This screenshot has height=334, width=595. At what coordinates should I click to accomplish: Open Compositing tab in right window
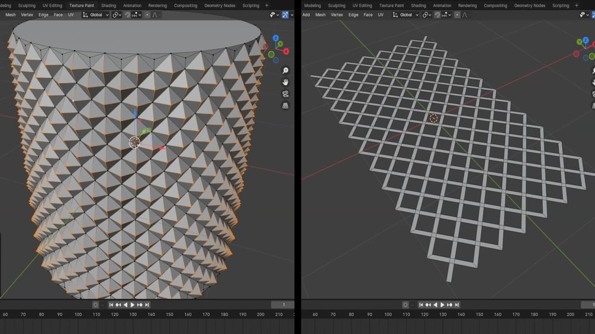click(x=495, y=5)
